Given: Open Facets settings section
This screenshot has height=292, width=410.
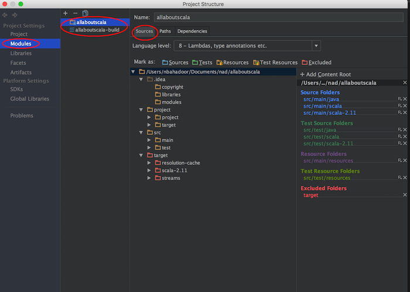Looking at the screenshot, I should click(x=18, y=63).
